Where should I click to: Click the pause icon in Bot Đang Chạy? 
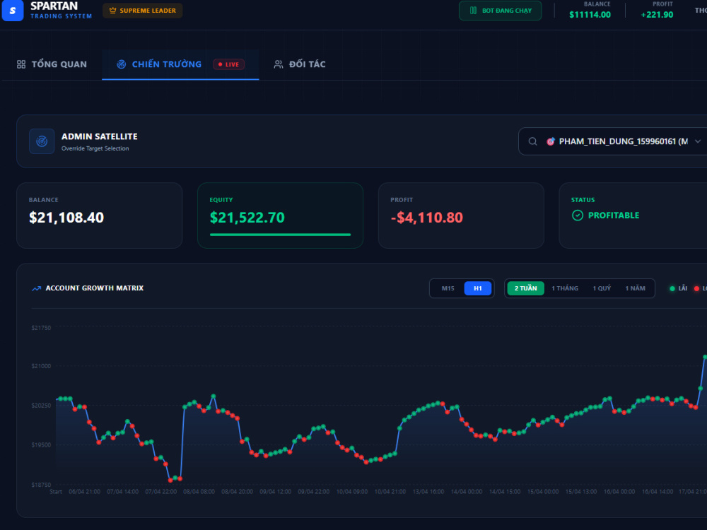[473, 11]
